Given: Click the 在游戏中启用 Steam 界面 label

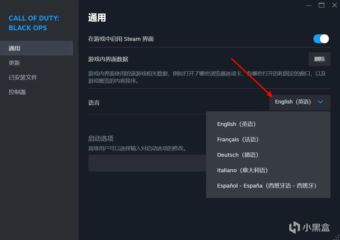Looking at the screenshot, I should 121,39.
